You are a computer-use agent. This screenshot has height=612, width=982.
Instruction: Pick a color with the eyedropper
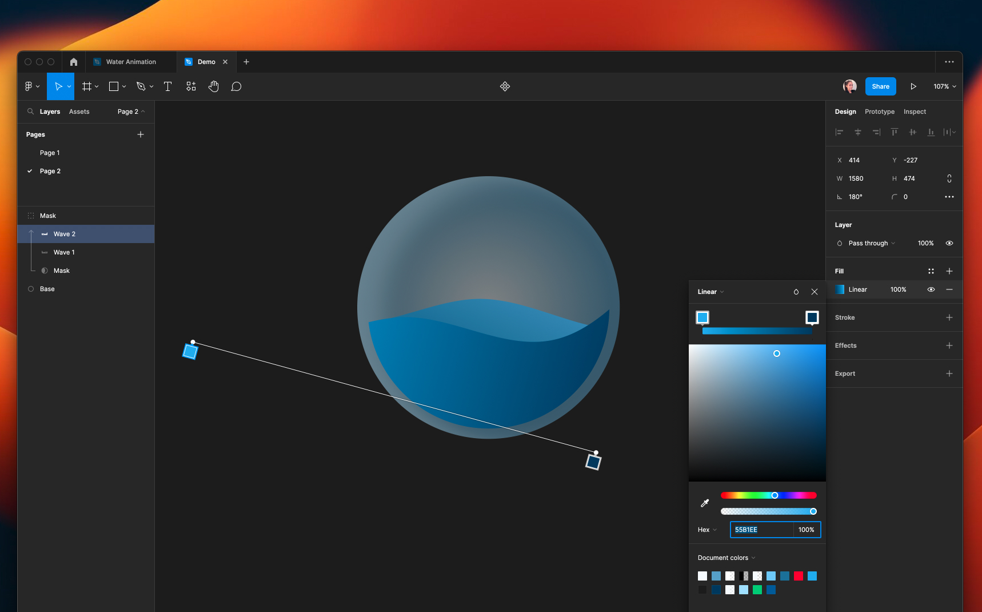coord(705,503)
